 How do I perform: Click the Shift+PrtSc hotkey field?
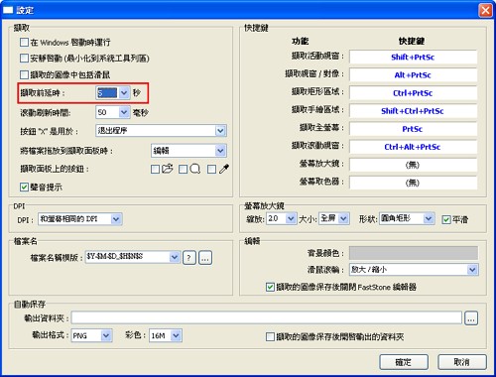pos(414,57)
